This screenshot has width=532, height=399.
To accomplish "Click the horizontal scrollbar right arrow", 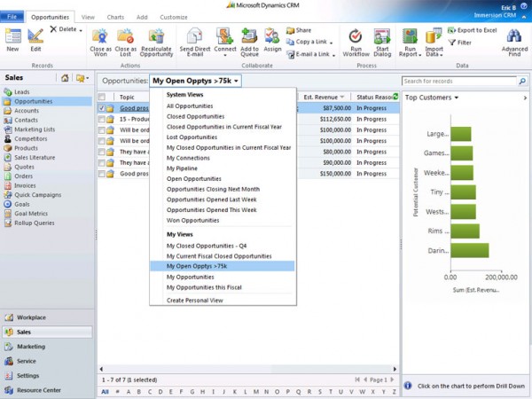I will click(395, 369).
